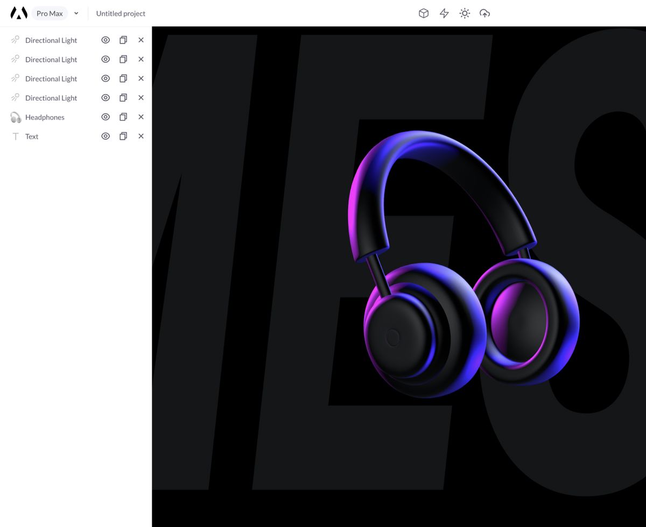Select the second Directional Light layer

coord(51,60)
